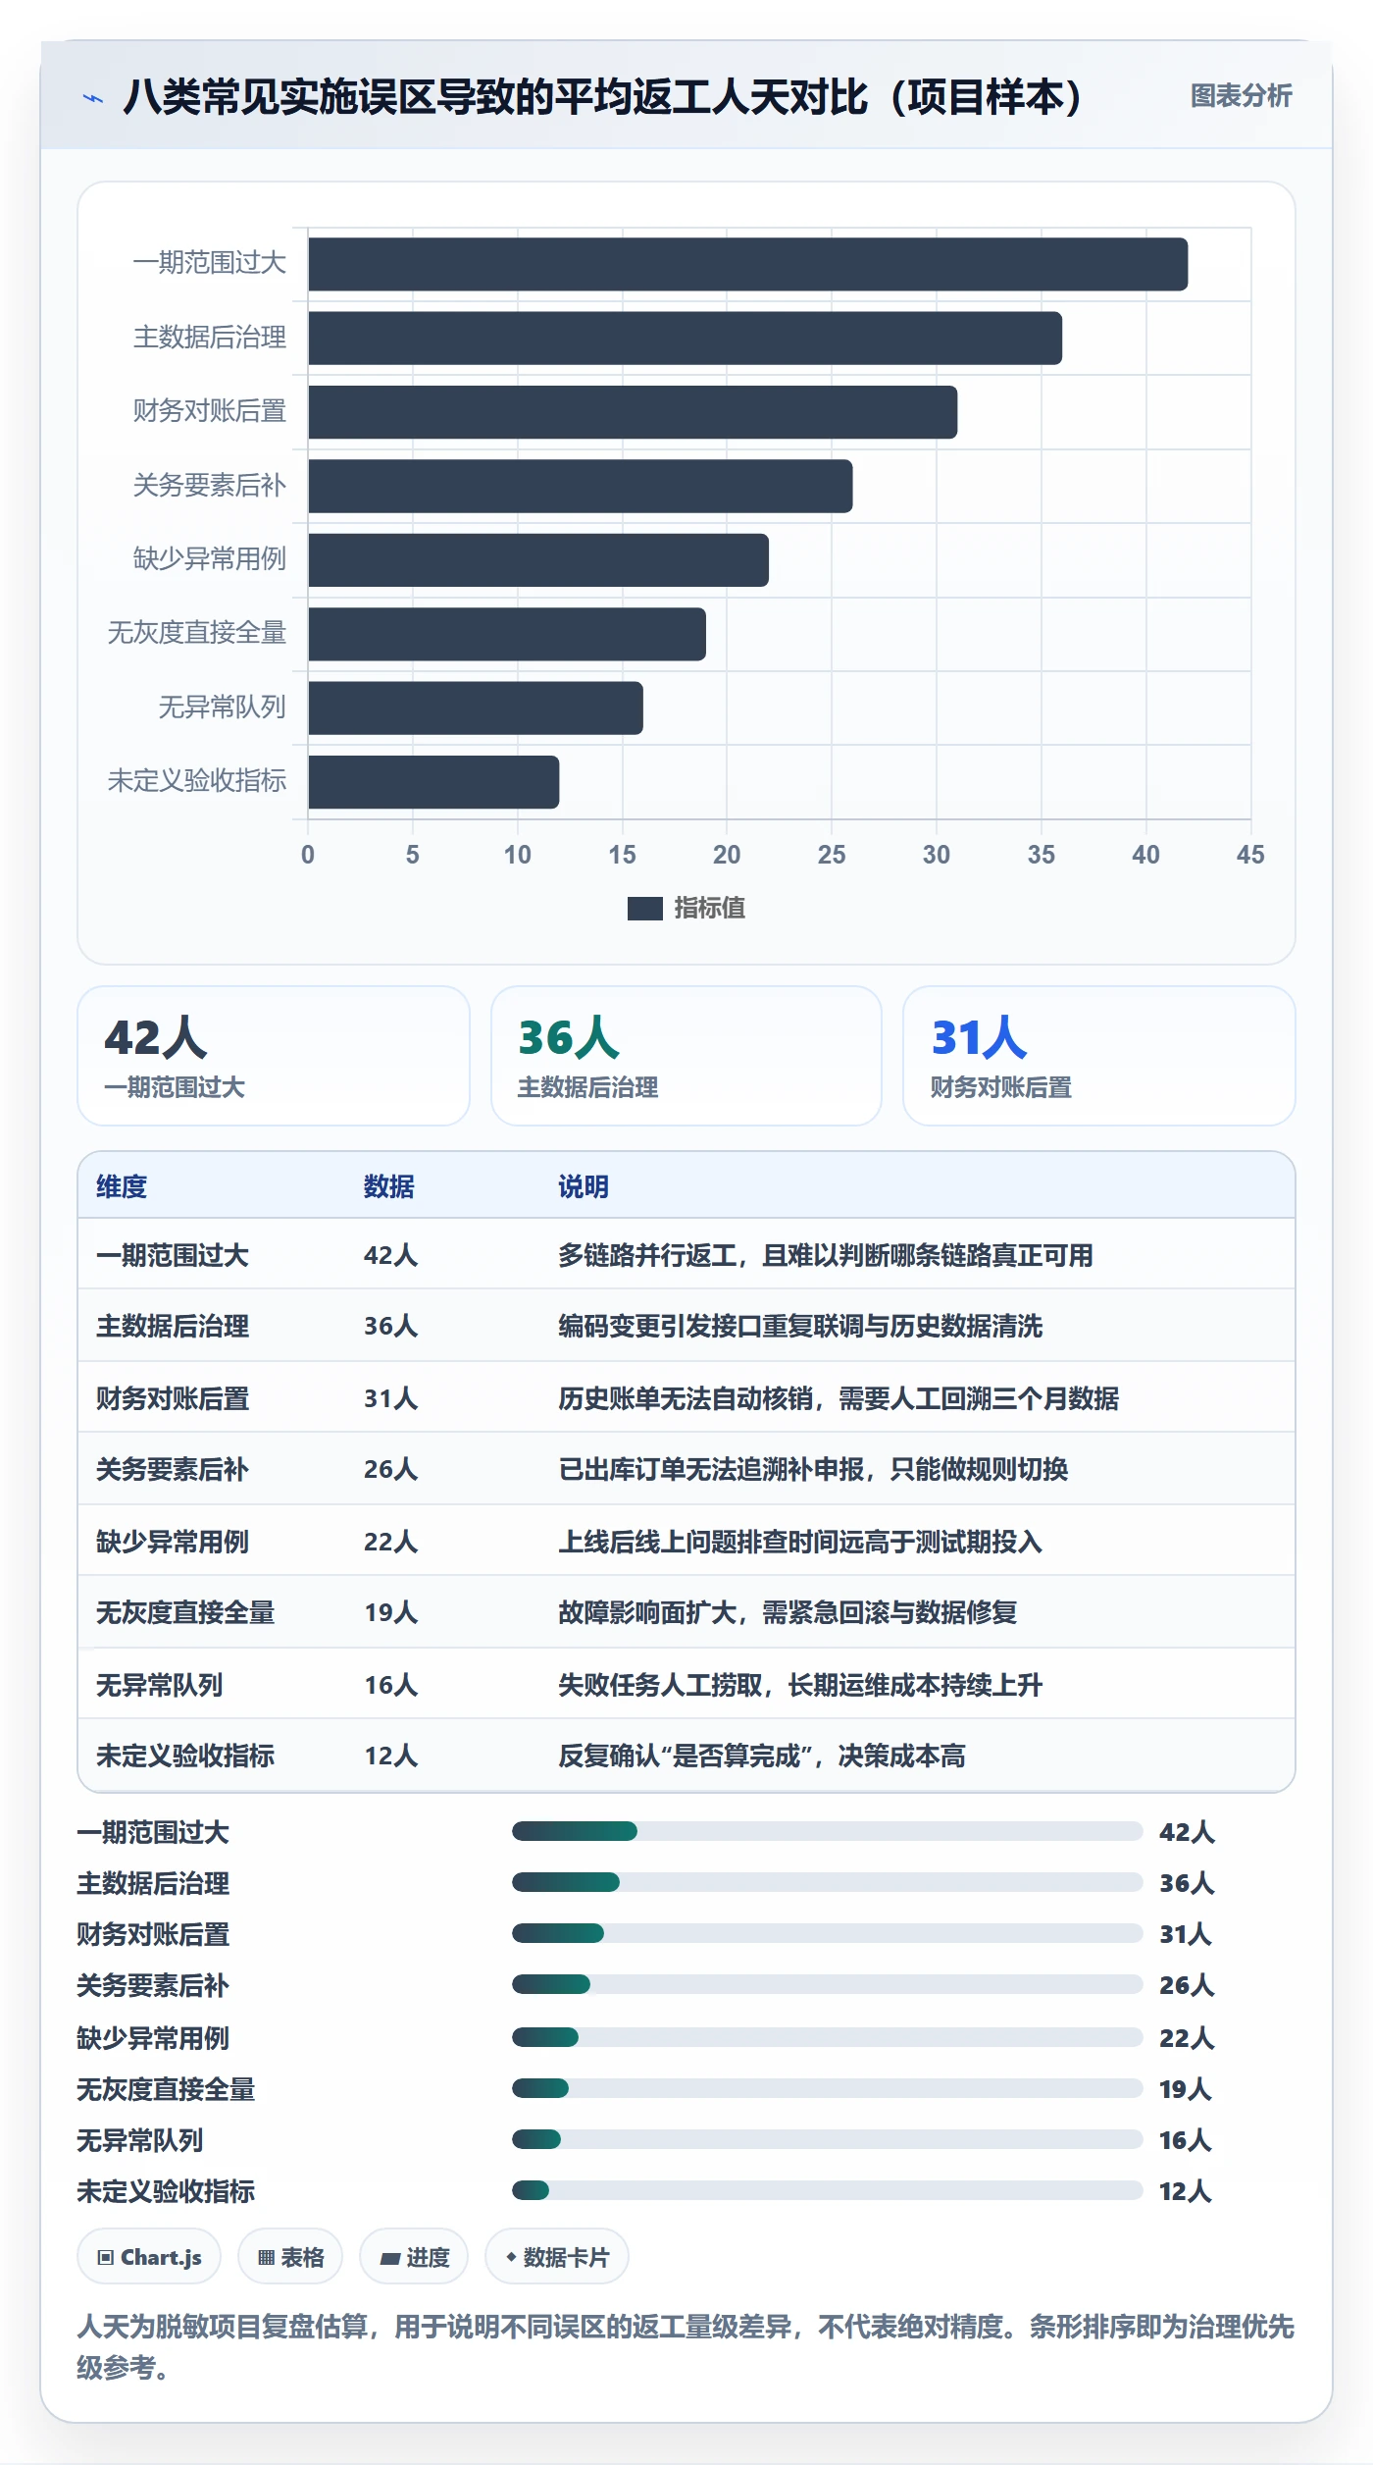The height and width of the screenshot is (2465, 1373).
Task: Click the 19人 cell in the table
Action: (x=390, y=1612)
